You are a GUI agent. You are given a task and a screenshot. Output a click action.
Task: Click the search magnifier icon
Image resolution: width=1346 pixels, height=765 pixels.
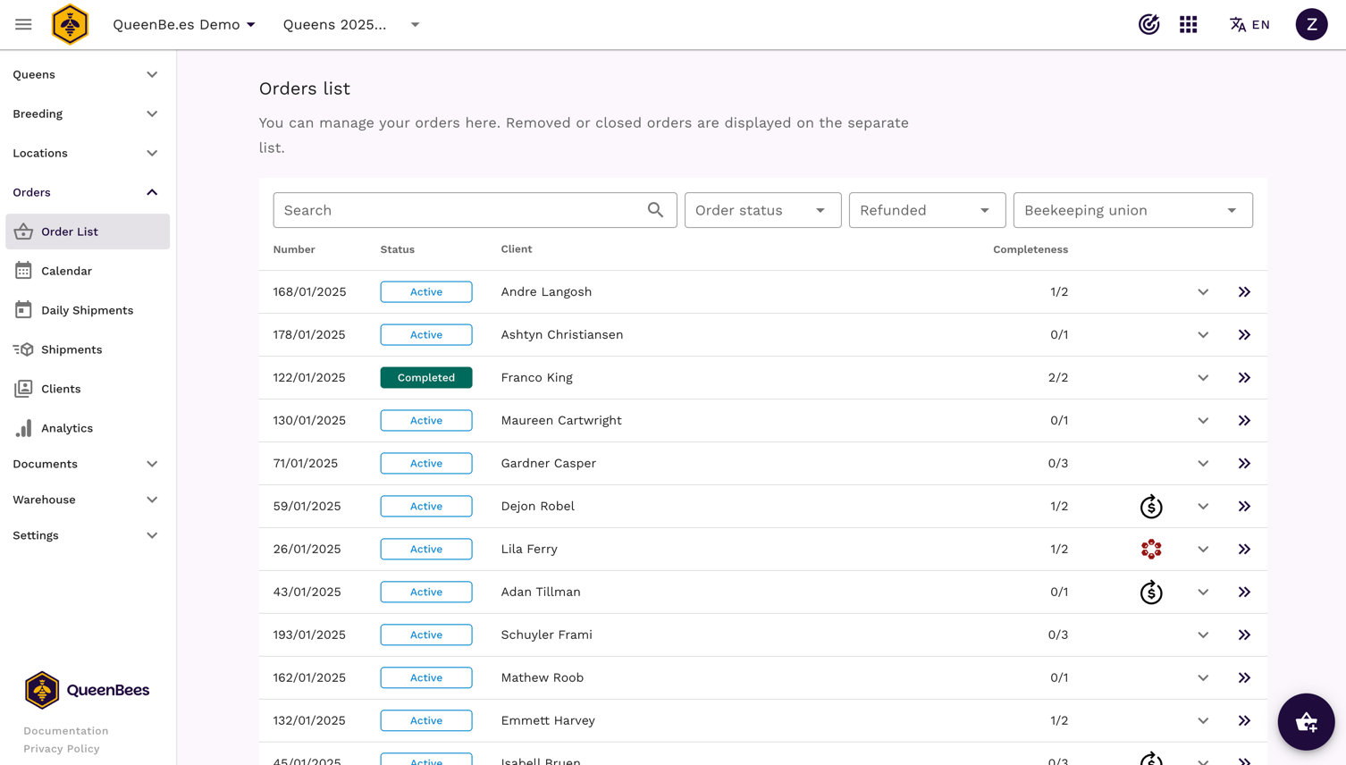click(x=655, y=210)
